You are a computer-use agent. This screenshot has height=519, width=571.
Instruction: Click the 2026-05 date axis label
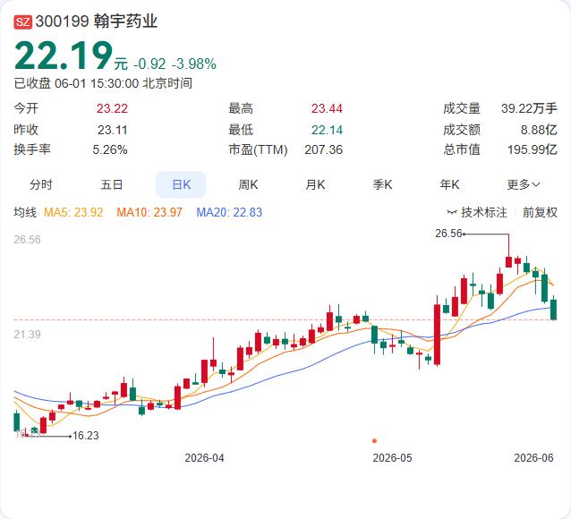click(x=392, y=458)
